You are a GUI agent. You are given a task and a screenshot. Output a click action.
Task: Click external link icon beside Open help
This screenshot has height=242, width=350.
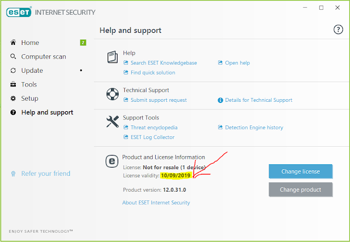coord(220,62)
